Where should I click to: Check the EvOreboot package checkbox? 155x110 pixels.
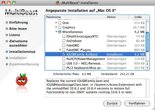click(x=64, y=41)
